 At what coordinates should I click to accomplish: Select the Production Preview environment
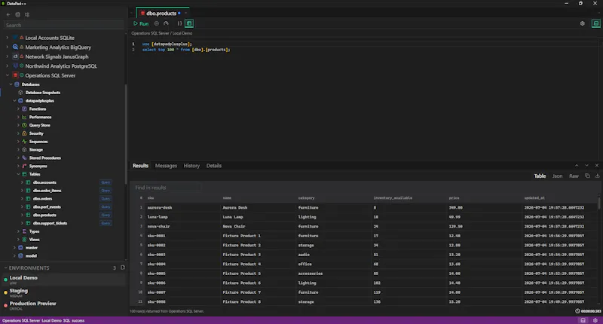tap(63, 305)
